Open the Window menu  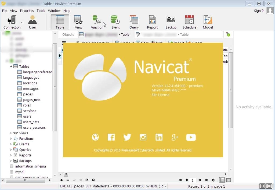(x=54, y=11)
